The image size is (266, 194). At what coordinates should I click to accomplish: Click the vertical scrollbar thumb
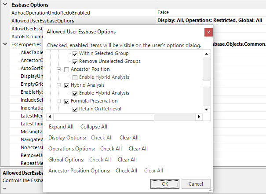click(207, 84)
